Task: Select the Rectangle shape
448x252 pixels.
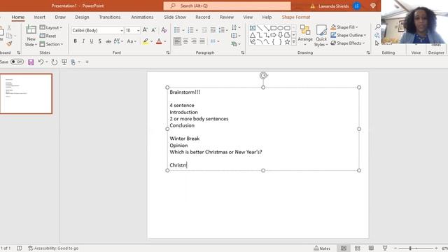Action: (x=274, y=28)
